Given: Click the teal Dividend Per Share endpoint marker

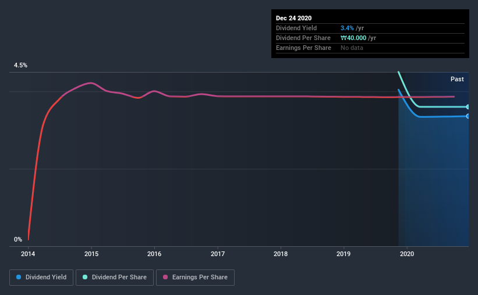Looking at the screenshot, I should (x=468, y=107).
